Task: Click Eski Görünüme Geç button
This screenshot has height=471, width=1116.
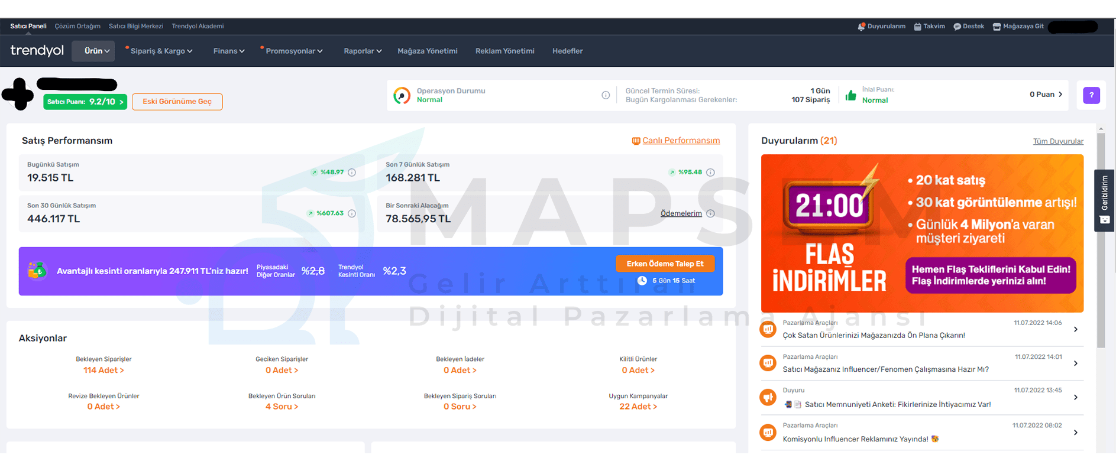Action: 177,102
